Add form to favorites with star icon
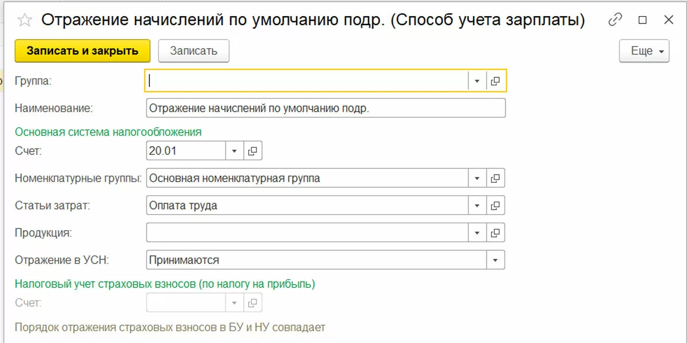687x343 pixels. (24, 20)
